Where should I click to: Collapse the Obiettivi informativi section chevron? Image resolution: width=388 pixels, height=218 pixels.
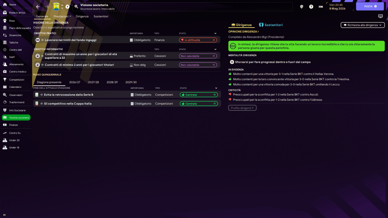216,49
